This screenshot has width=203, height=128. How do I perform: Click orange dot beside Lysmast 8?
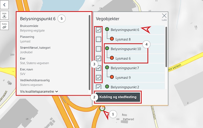click(112, 39)
